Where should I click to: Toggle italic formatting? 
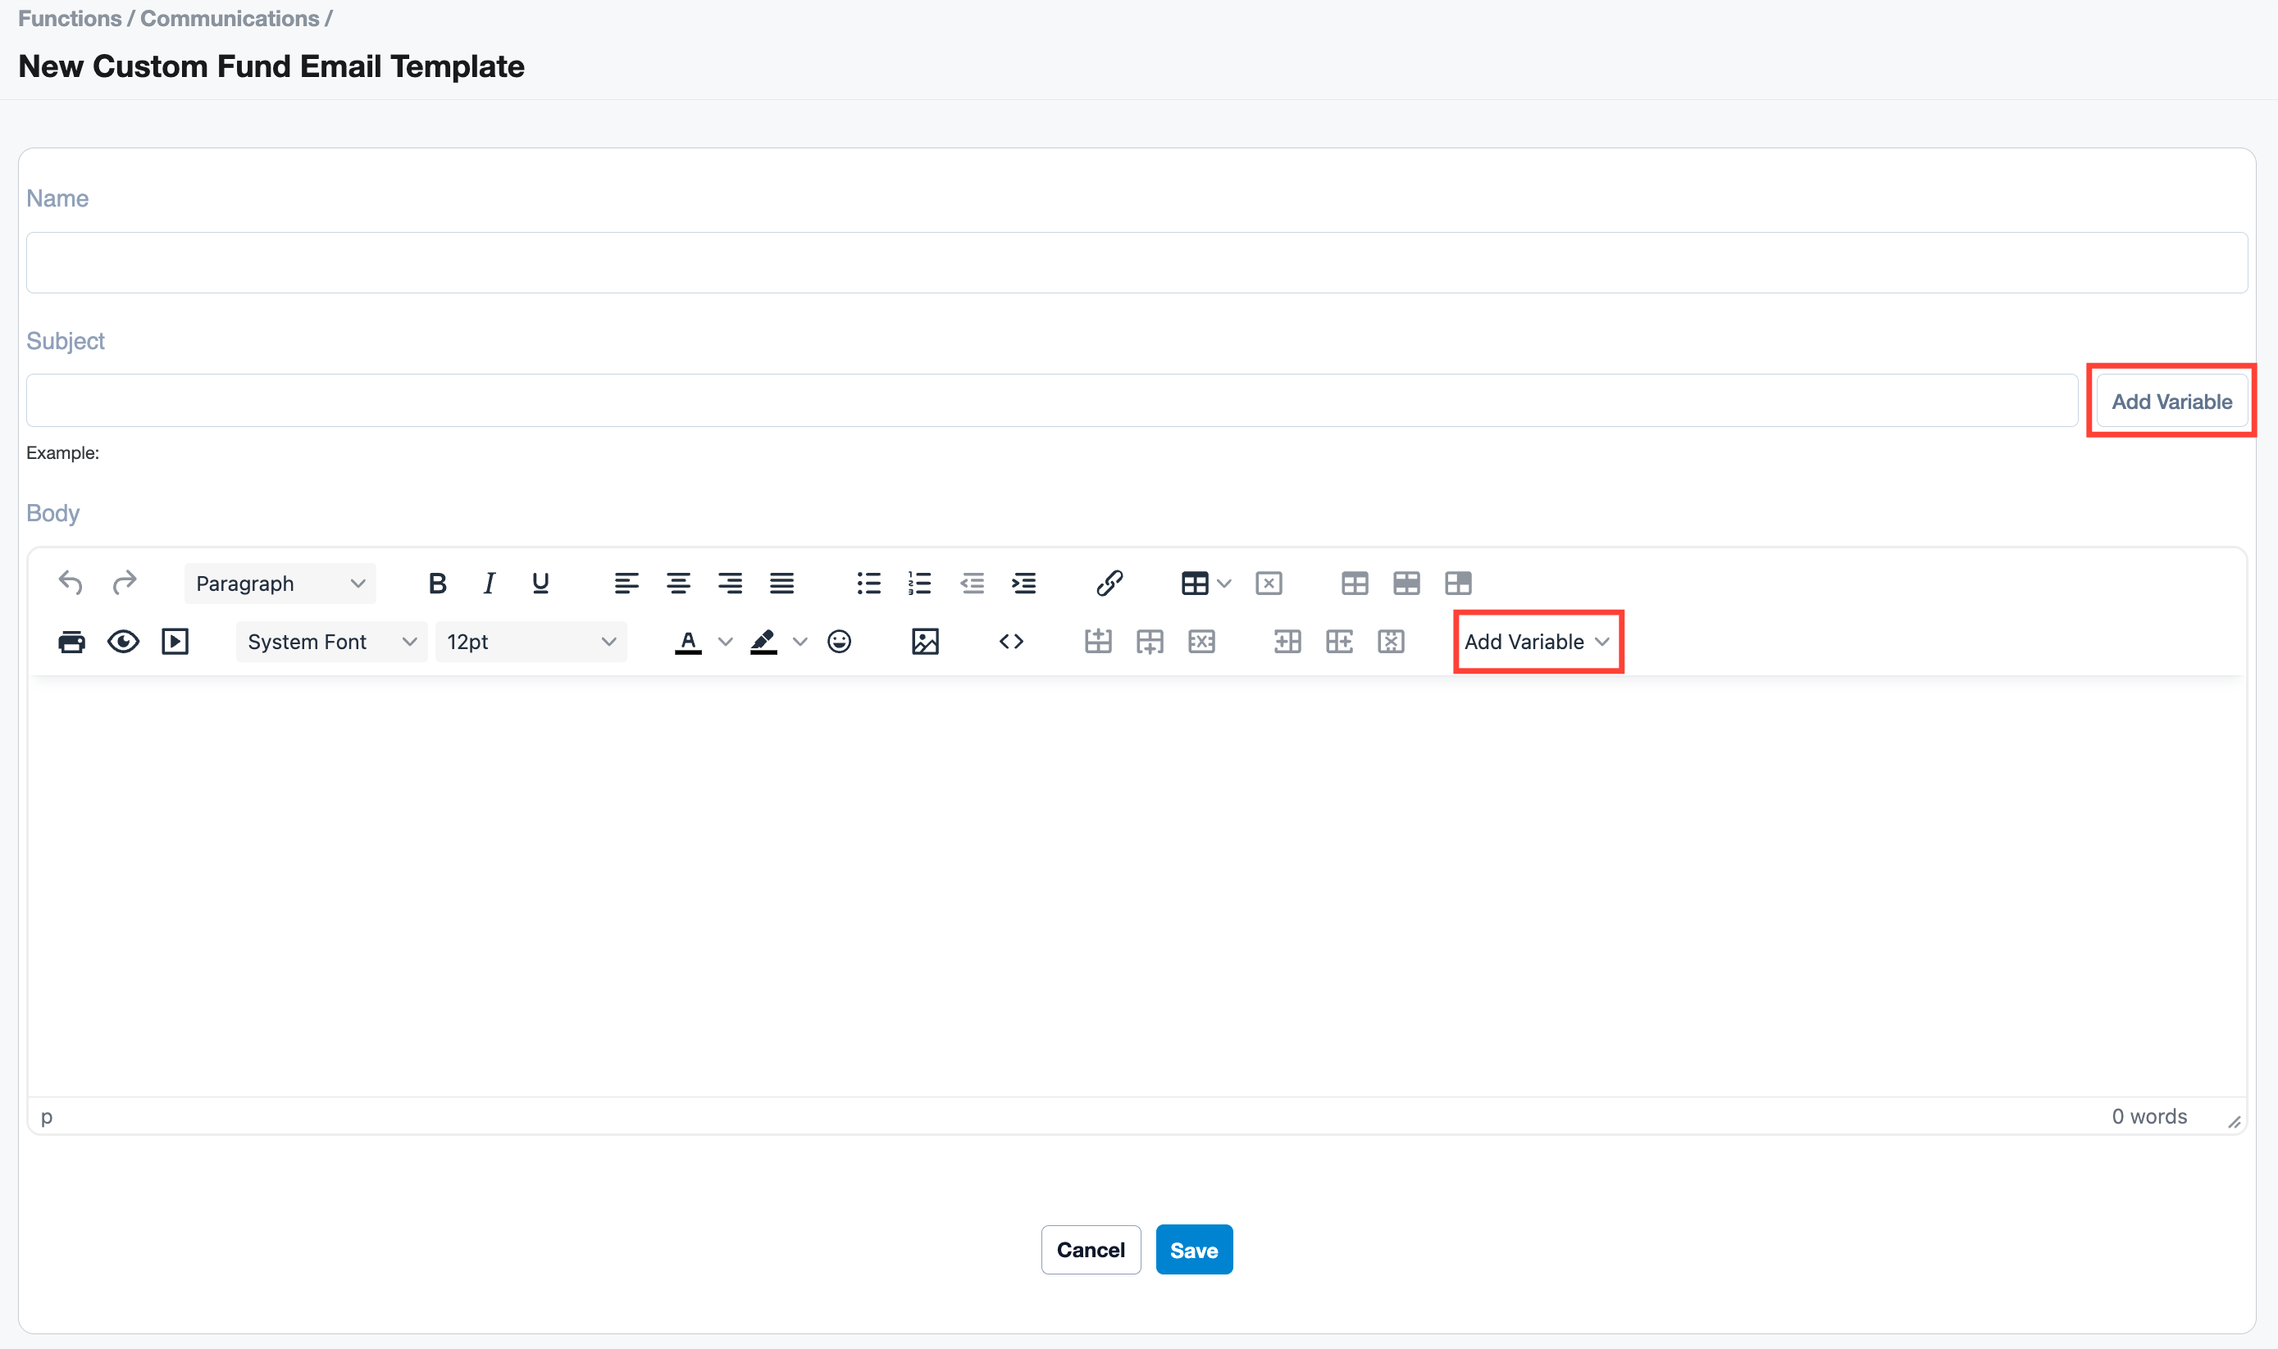pos(490,583)
